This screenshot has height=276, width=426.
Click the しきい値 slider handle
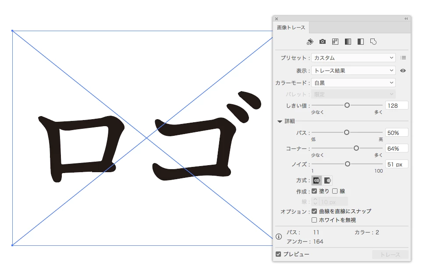click(347, 105)
